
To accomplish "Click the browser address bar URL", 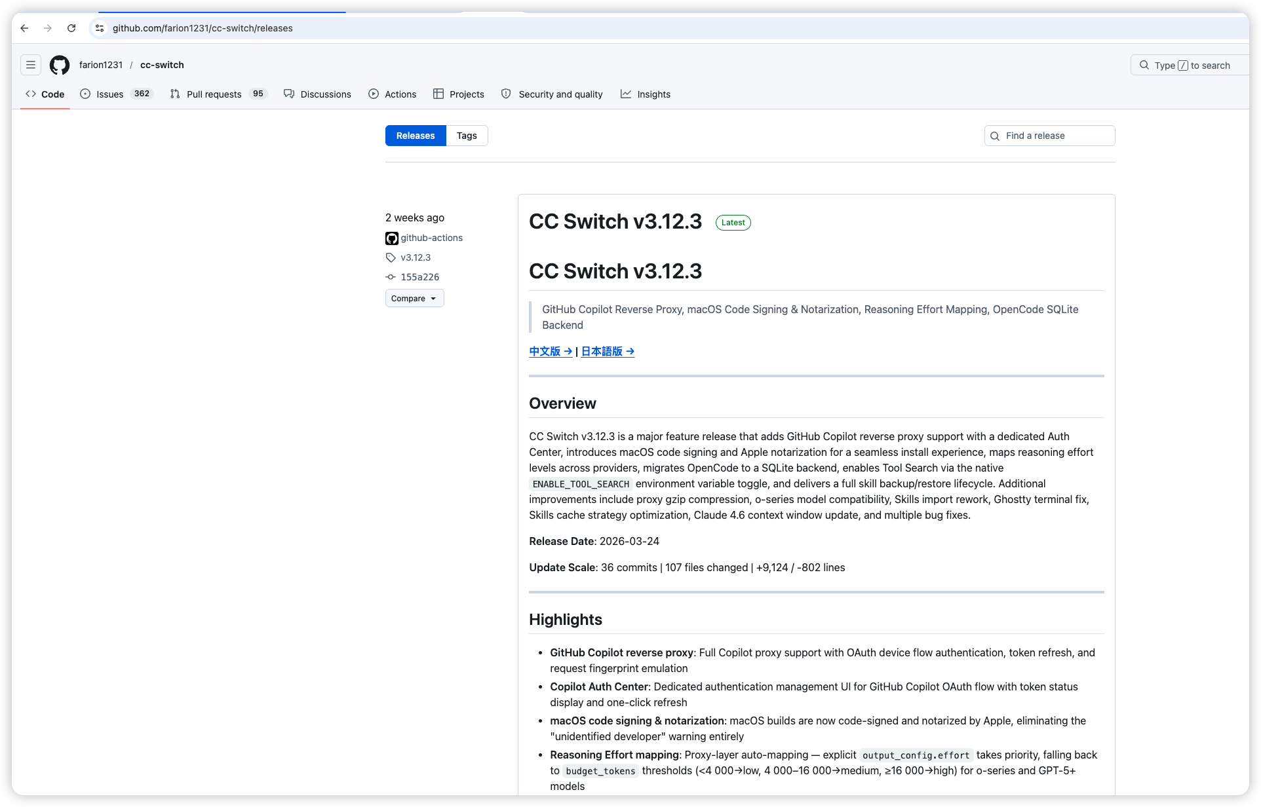I will click(203, 28).
